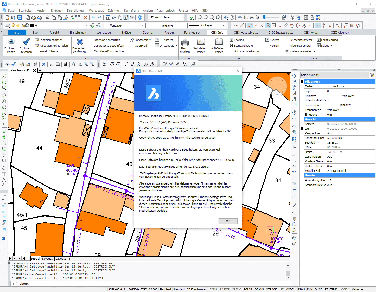Click Explorer zeichnen checkmark icon

[x=26, y=42]
